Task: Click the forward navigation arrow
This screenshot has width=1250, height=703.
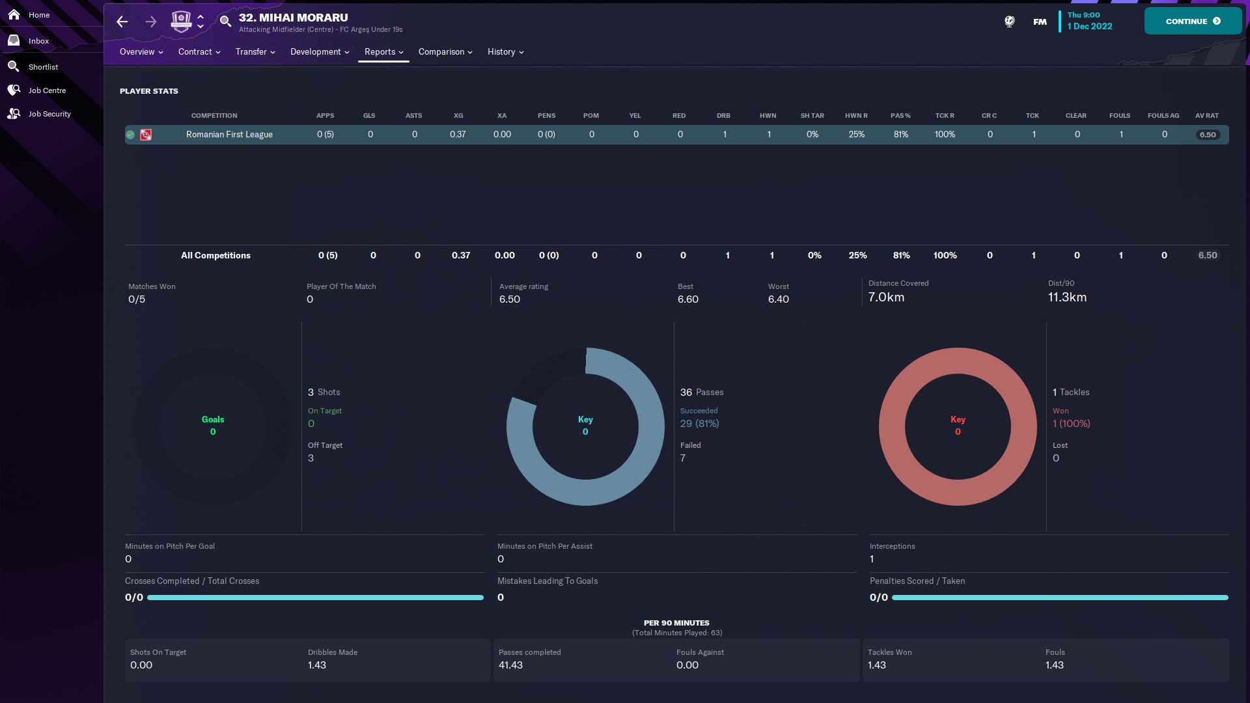Action: (x=150, y=21)
